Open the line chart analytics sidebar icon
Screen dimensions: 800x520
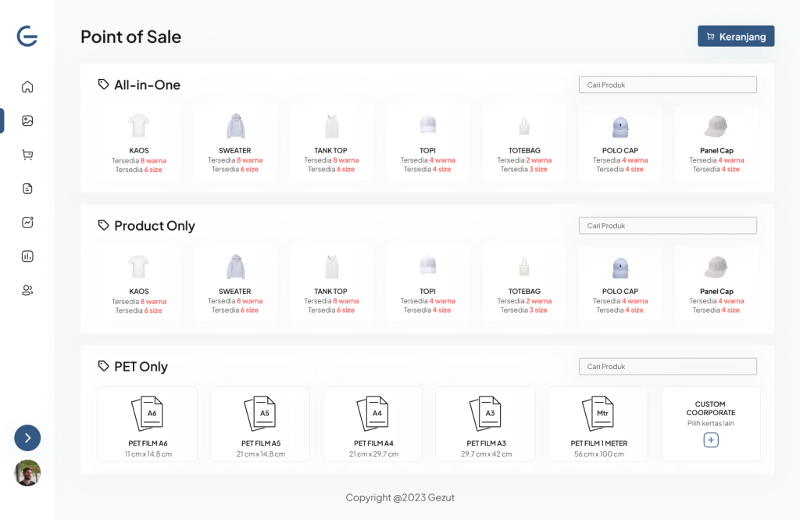click(x=27, y=222)
